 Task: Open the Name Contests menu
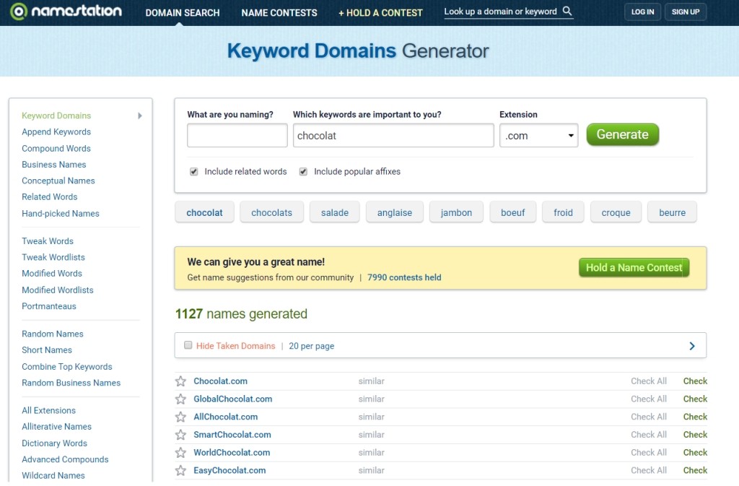279,13
